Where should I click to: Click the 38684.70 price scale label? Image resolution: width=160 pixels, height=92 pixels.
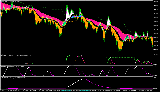tap(156, 22)
